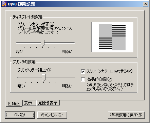Click 暗い label under printer color slider
This screenshot has height=123, width=150.
[21, 86]
